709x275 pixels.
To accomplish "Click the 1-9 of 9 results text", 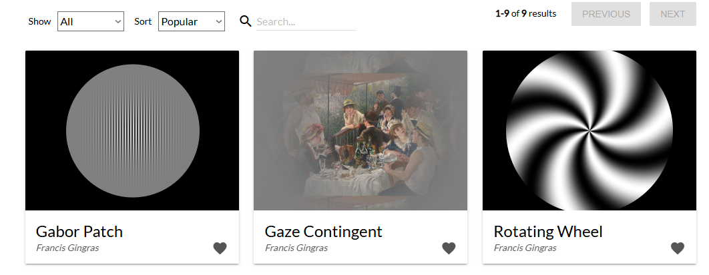I will tap(525, 13).
